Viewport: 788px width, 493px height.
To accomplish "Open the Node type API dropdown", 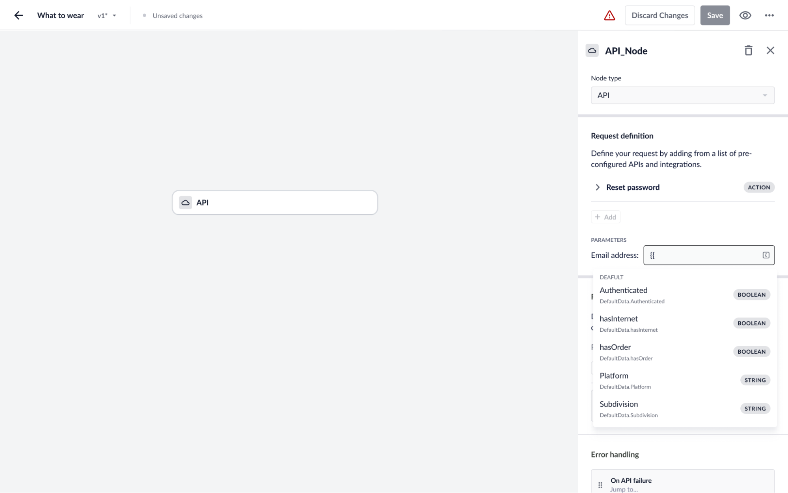I will click(682, 95).
